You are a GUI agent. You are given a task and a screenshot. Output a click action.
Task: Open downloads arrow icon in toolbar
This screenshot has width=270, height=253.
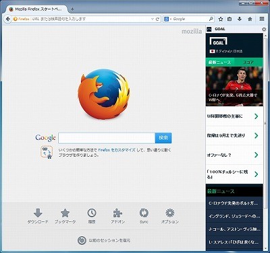point(240,19)
